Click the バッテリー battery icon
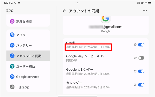This screenshot has height=97, width=155. pyautogui.click(x=12, y=45)
